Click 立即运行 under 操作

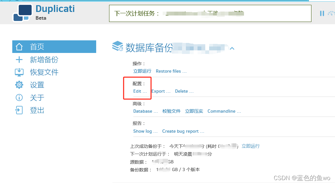(x=142, y=71)
